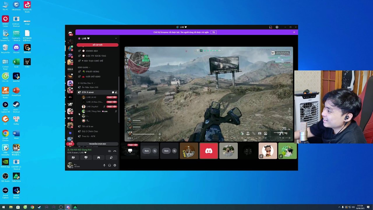The width and height of the screenshot is (373, 210).
Task: Select the pink cartoon avatar participant tile
Action: pyautogui.click(x=268, y=151)
